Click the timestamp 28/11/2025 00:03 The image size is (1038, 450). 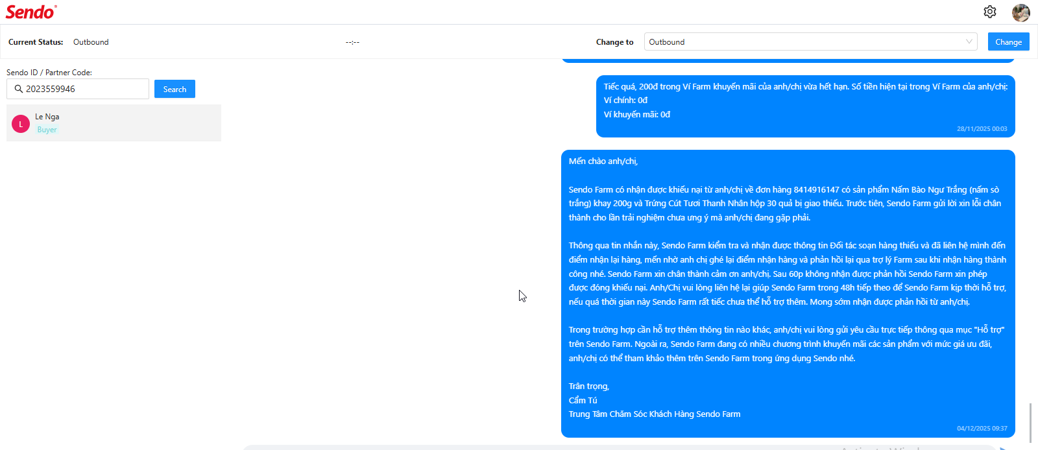(982, 129)
